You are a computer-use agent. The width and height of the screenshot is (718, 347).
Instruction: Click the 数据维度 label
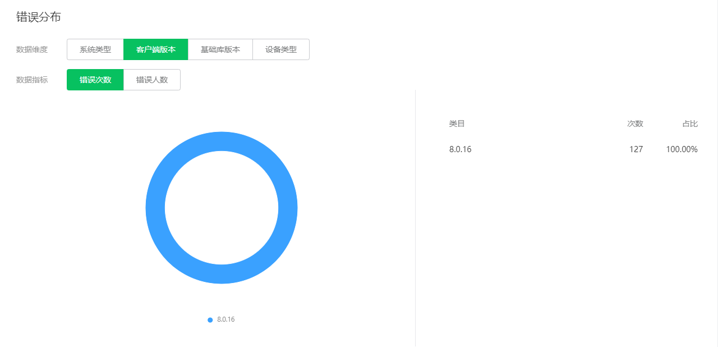tap(32, 49)
